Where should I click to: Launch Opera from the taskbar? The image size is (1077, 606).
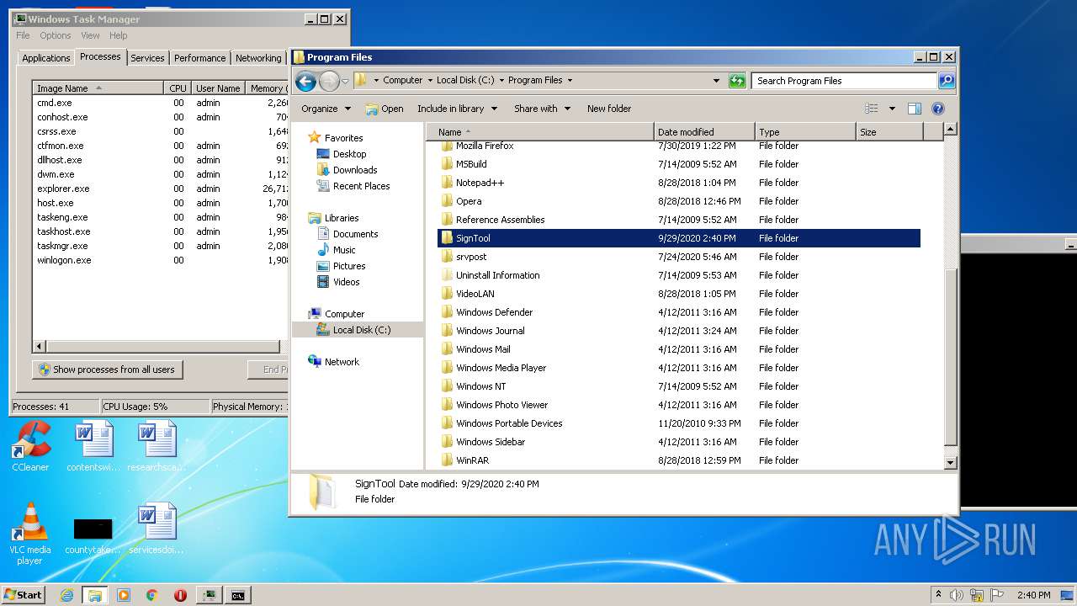pos(180,595)
